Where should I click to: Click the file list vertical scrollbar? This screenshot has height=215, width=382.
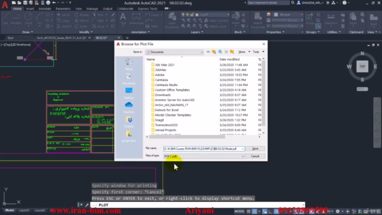(x=263, y=93)
